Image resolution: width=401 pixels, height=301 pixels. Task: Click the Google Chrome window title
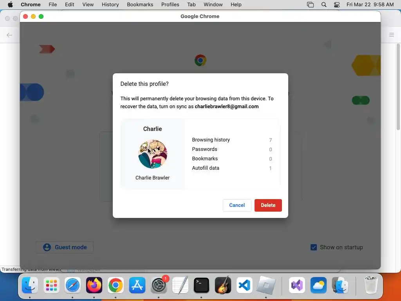click(x=200, y=16)
